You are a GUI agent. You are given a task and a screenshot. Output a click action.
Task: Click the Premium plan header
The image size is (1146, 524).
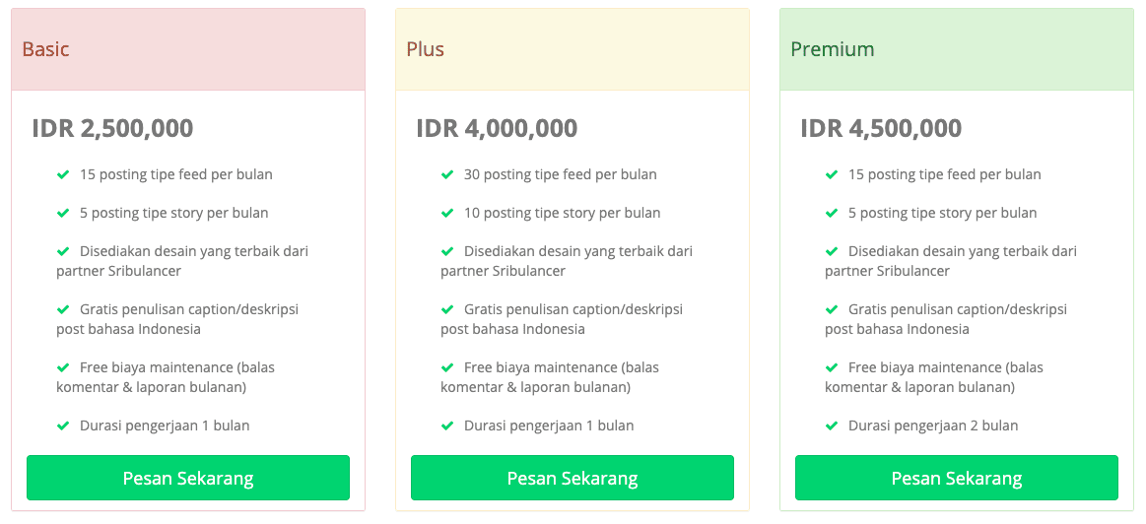[833, 49]
